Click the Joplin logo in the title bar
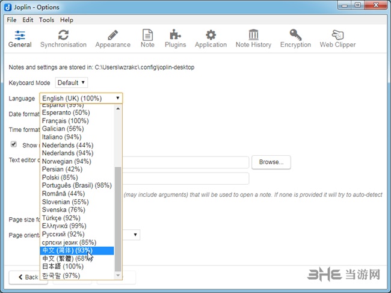 point(8,7)
